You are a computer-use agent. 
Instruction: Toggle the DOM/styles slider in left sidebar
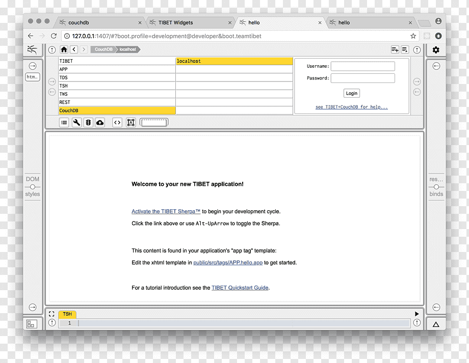33,187
